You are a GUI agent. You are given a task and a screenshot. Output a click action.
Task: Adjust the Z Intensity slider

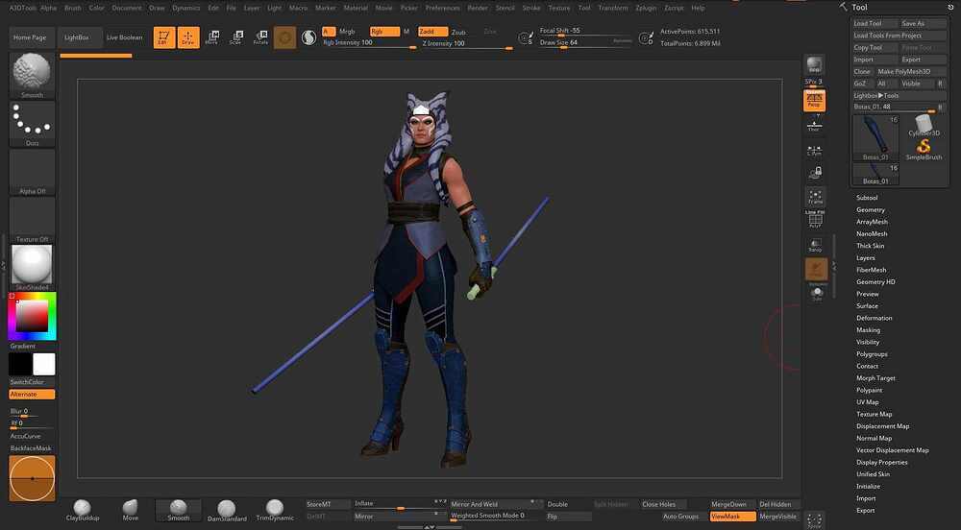click(x=466, y=43)
